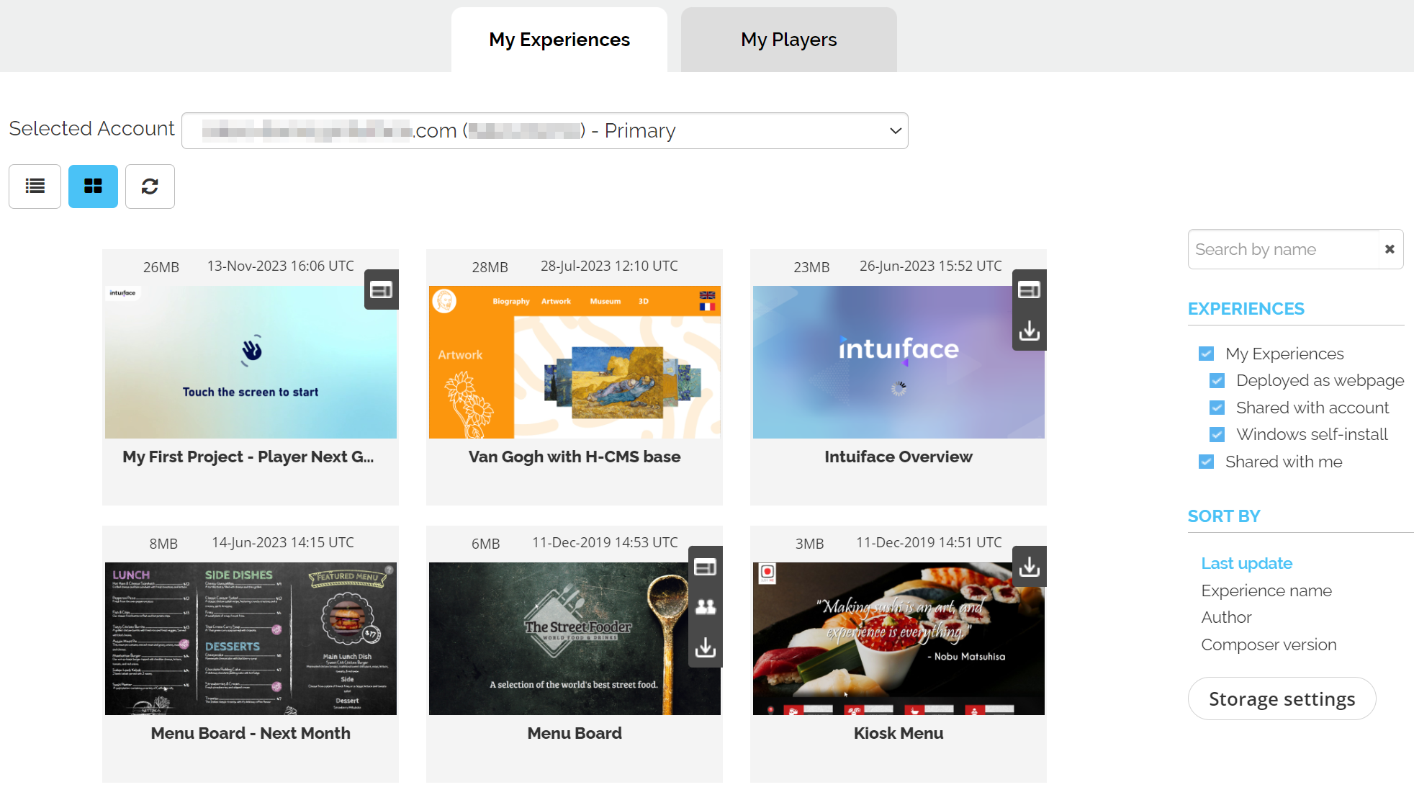Screen dimensions: 1414x795
Task: Click download icon on Intuiface Overview card
Action: pyautogui.click(x=1029, y=331)
